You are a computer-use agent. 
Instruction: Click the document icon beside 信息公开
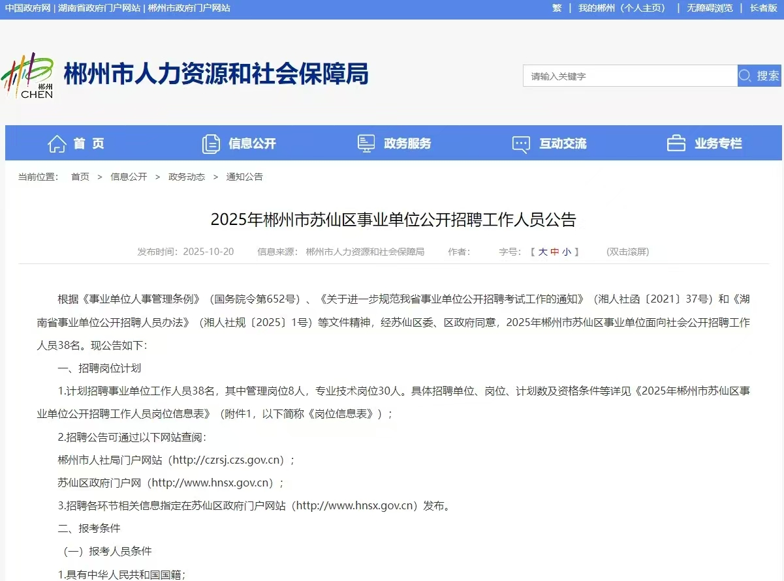(x=212, y=143)
